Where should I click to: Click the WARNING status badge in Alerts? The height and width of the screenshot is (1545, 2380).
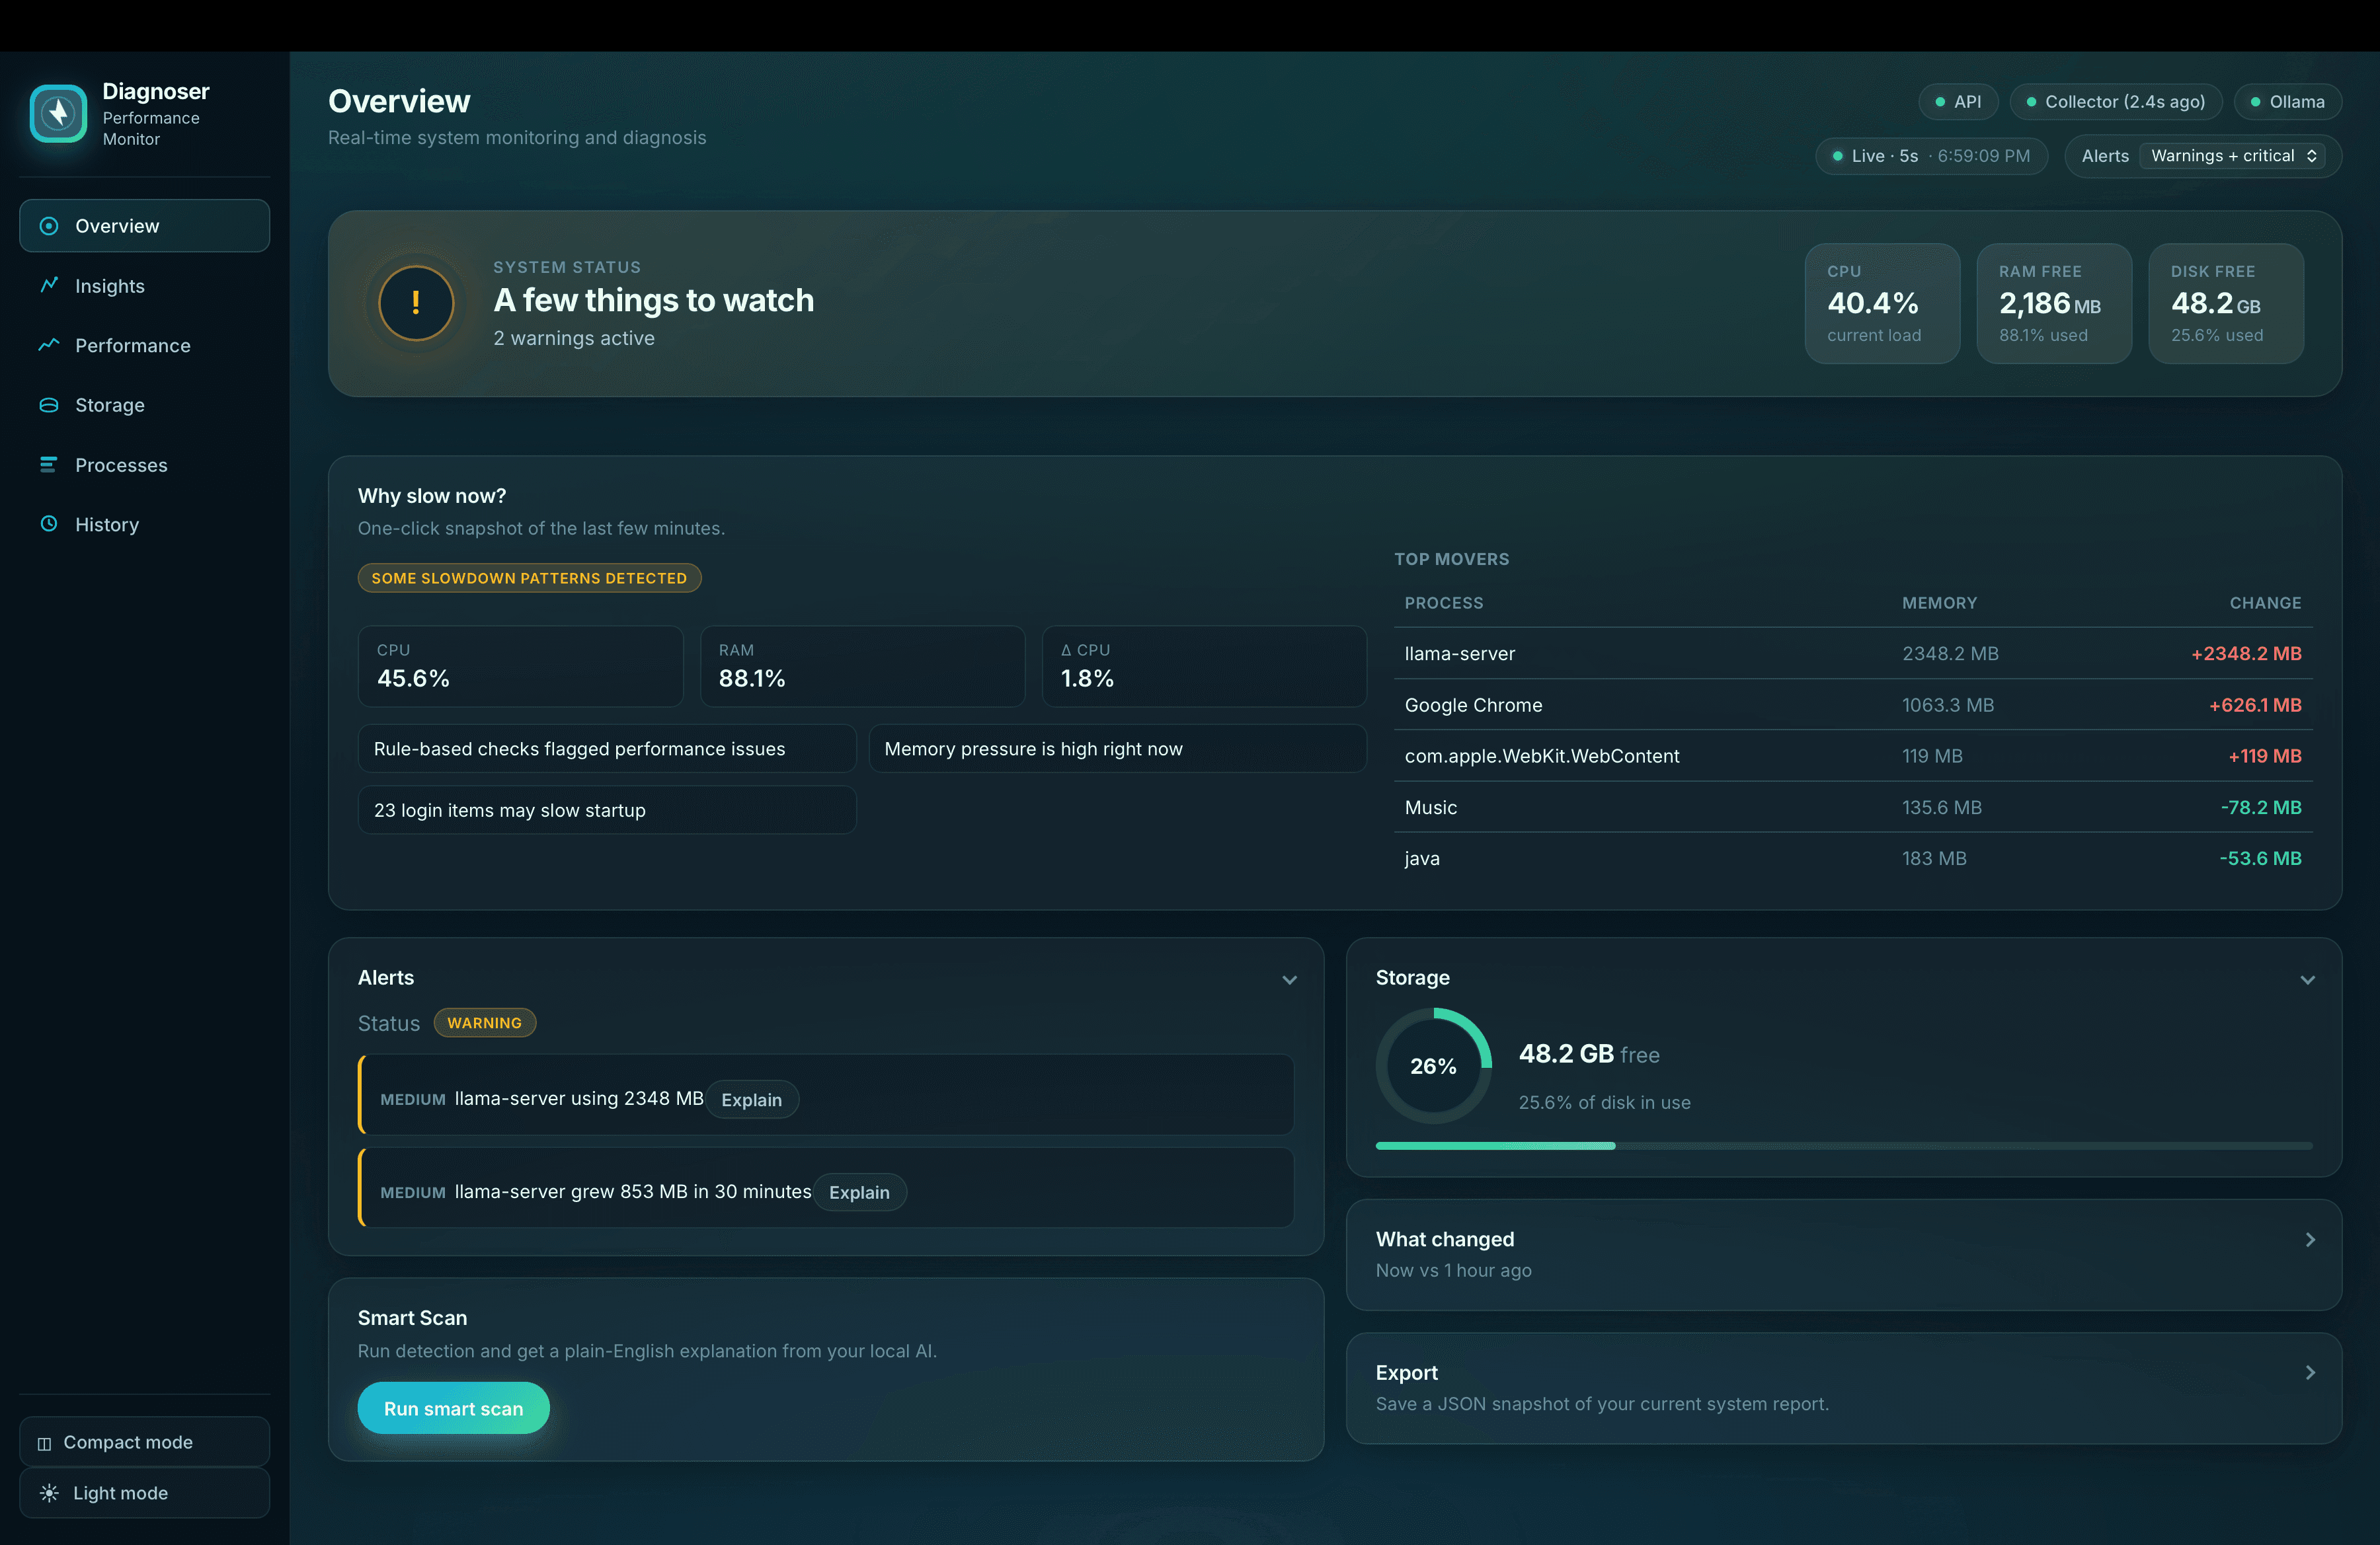pyautogui.click(x=485, y=1022)
